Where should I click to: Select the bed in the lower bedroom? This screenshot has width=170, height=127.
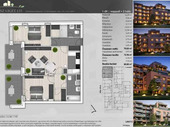tap(36, 93)
